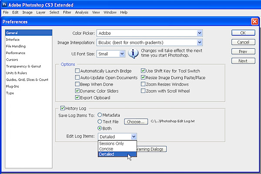Click the info icon beside UI Font Size

pos(133,54)
